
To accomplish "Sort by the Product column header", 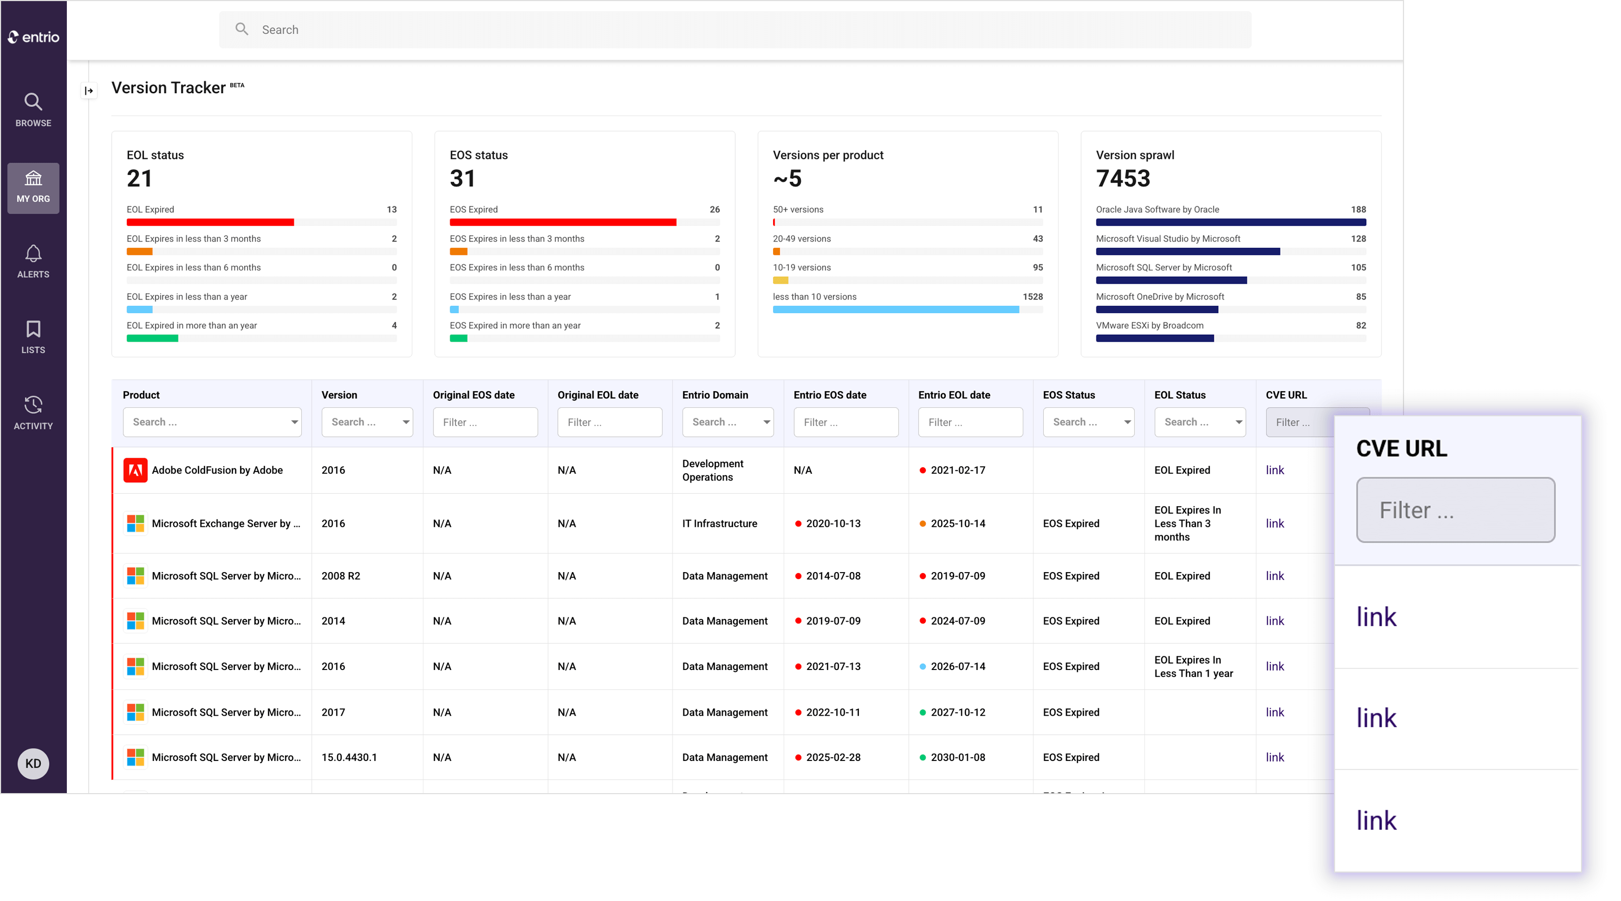I will pos(141,395).
